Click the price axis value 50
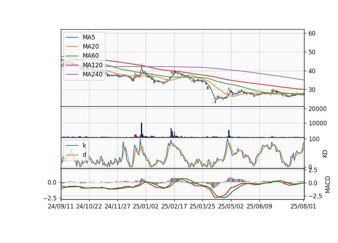The width and height of the screenshot is (338, 243). [x=312, y=52]
